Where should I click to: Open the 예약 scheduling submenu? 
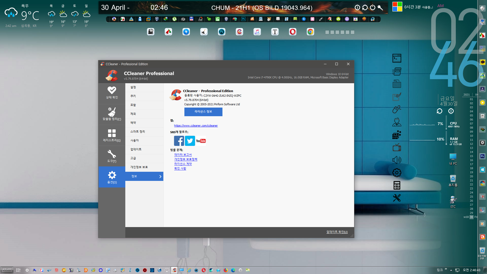(144, 123)
